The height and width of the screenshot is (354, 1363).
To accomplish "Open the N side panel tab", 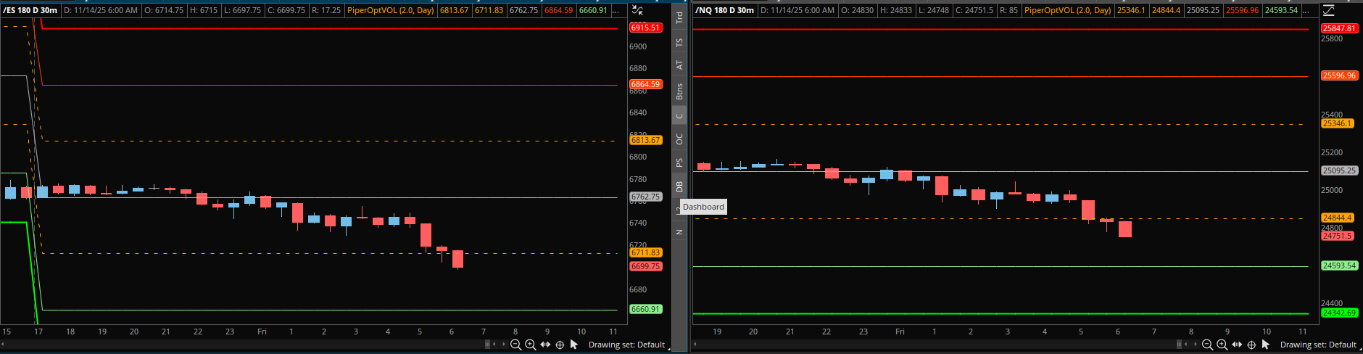I will pos(679,232).
